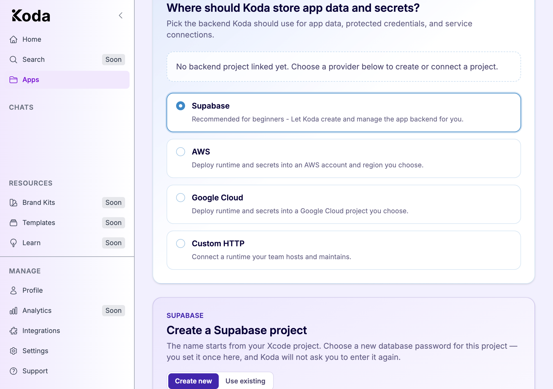
Task: Click the Google Cloud provider title
Action: (217, 198)
